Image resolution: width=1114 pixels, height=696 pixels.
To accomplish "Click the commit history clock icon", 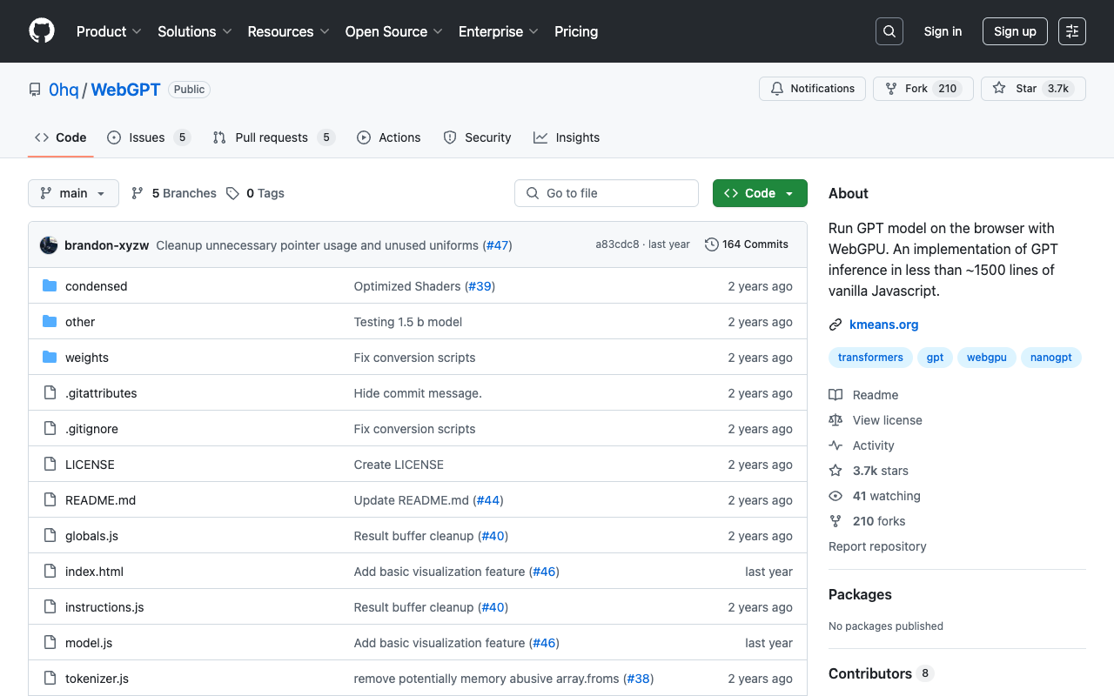I will (x=712, y=244).
